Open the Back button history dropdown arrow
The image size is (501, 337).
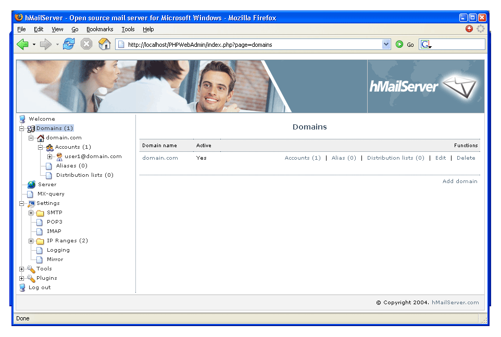click(x=34, y=44)
